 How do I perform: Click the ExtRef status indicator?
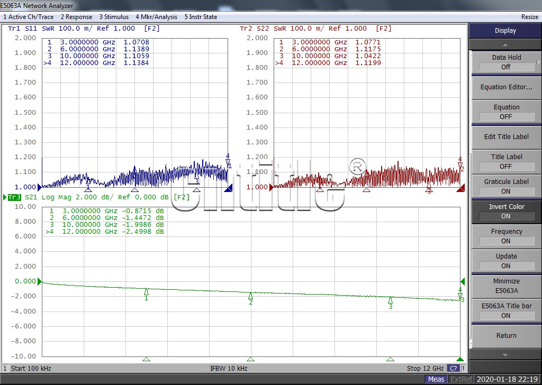[462, 379]
